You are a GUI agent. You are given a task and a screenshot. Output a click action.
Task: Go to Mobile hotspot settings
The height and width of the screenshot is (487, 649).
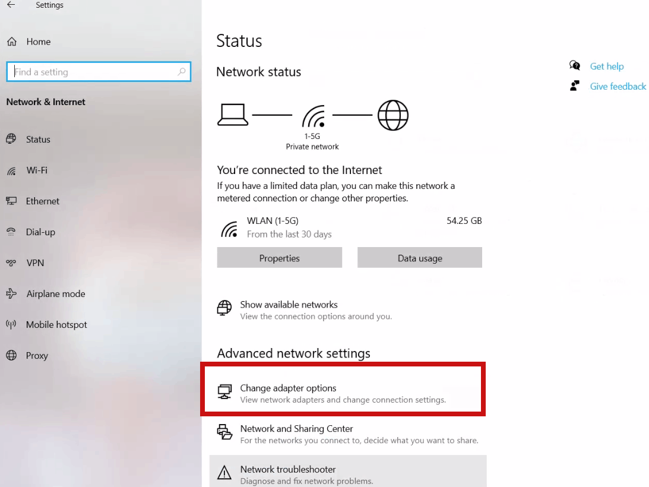pyautogui.click(x=56, y=325)
